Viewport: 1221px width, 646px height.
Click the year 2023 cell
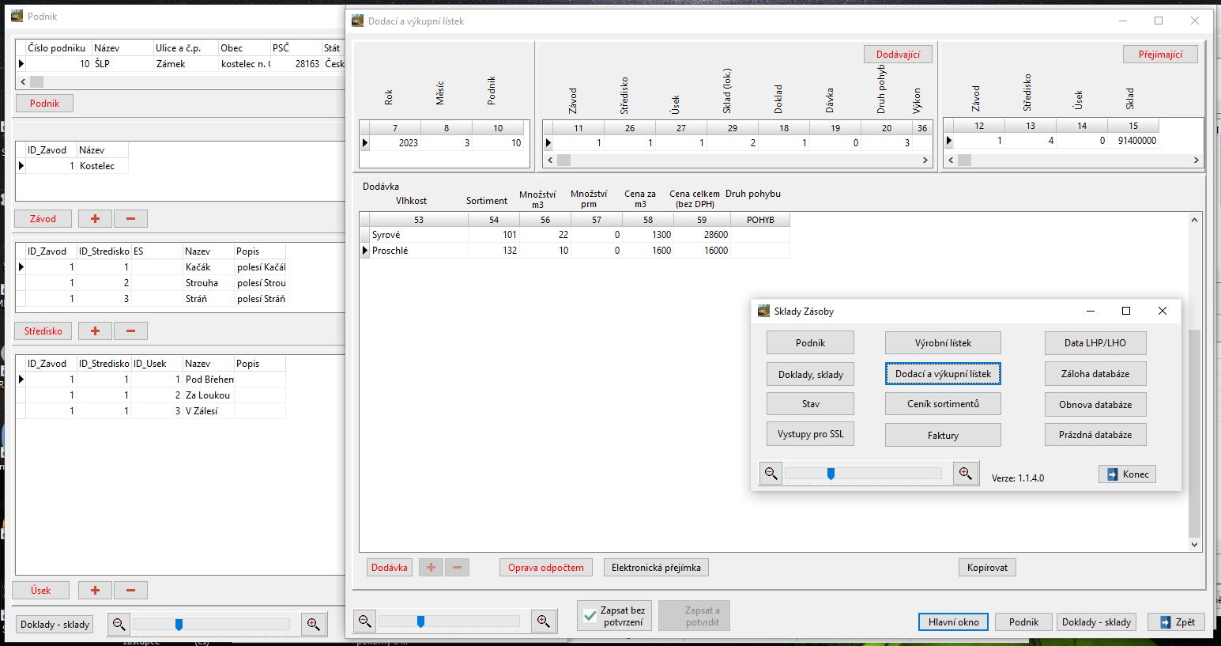click(395, 143)
